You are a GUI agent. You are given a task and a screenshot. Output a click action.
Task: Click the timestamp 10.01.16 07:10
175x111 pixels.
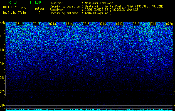pyautogui.click(x=14, y=13)
